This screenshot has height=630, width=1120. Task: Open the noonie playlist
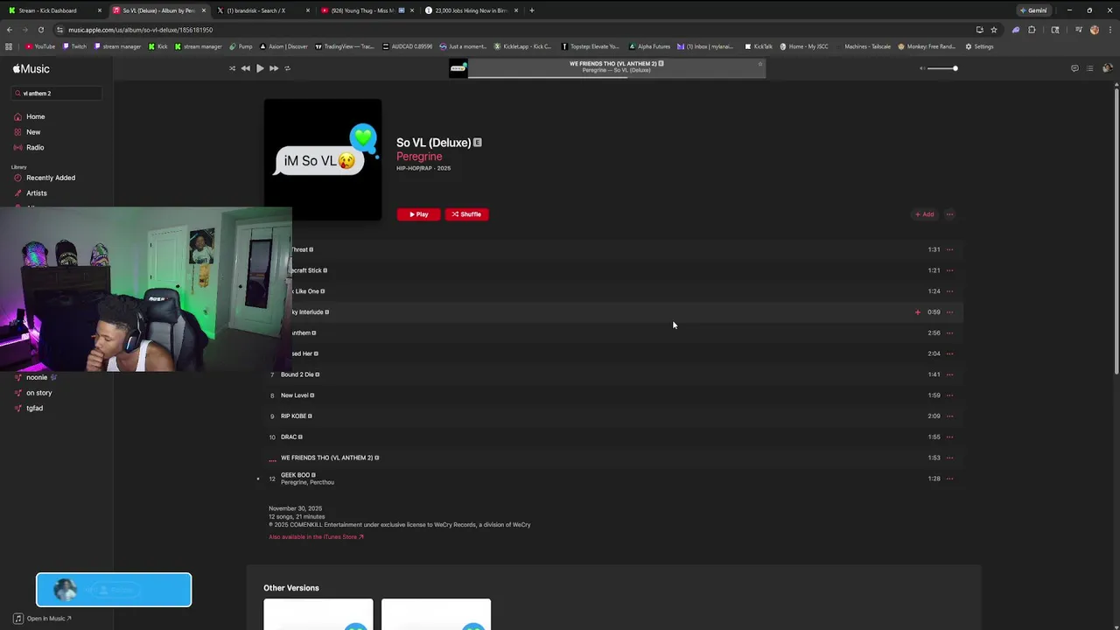[x=37, y=377]
